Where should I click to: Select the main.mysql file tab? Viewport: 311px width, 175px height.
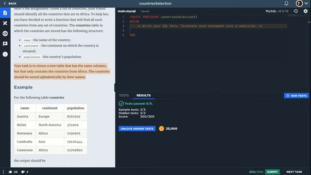pos(126,11)
